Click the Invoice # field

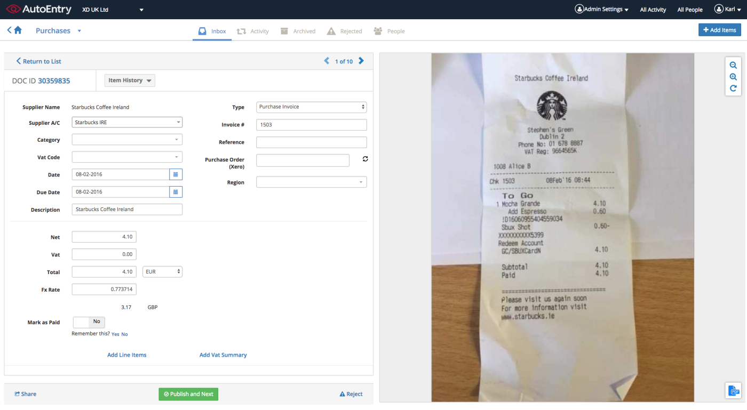(312, 125)
